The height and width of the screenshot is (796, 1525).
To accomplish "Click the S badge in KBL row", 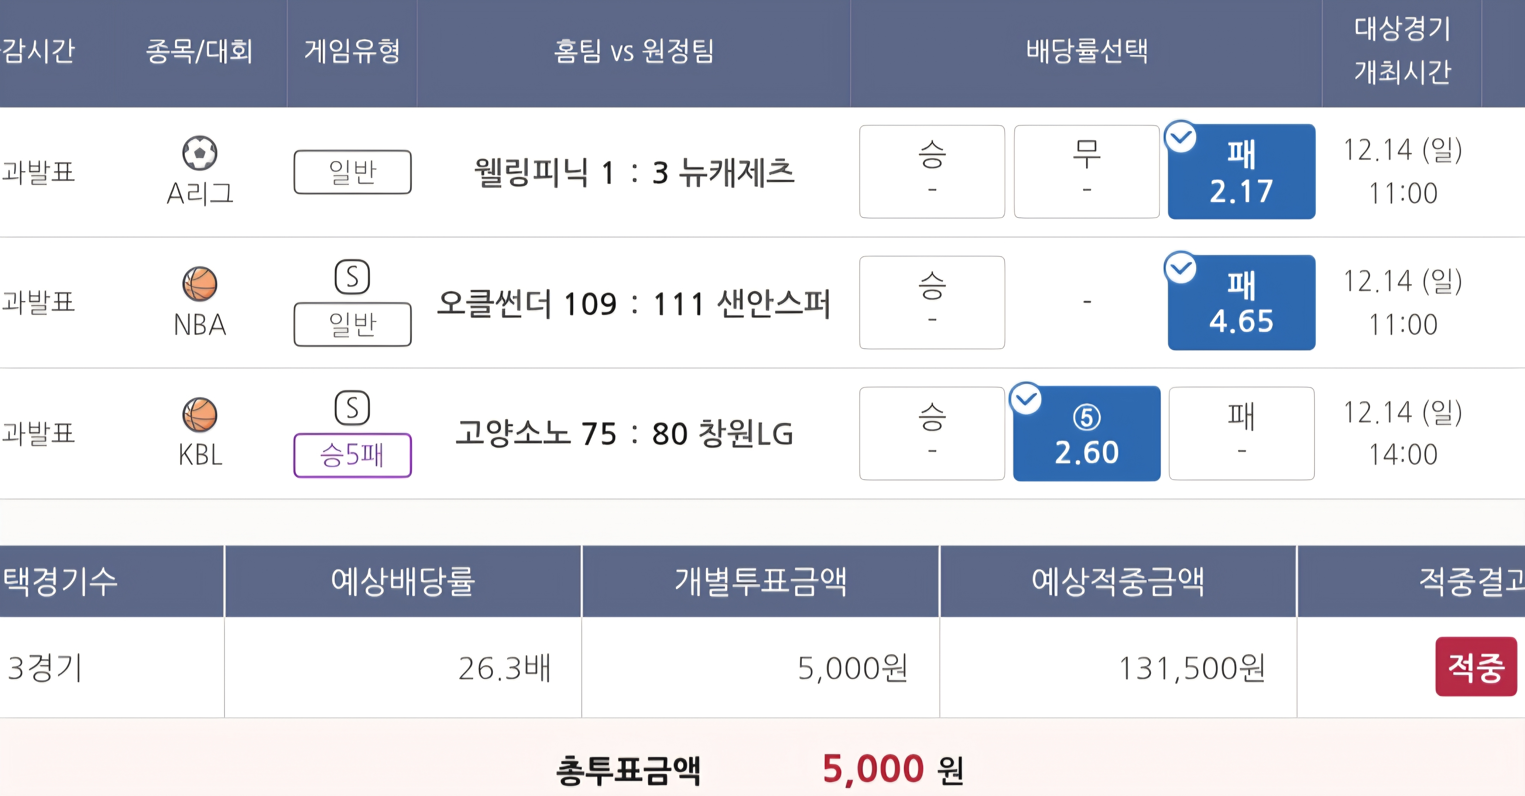I will tap(352, 408).
